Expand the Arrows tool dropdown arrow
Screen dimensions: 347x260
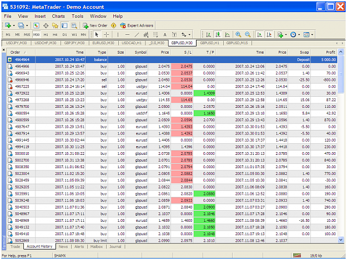189,35
